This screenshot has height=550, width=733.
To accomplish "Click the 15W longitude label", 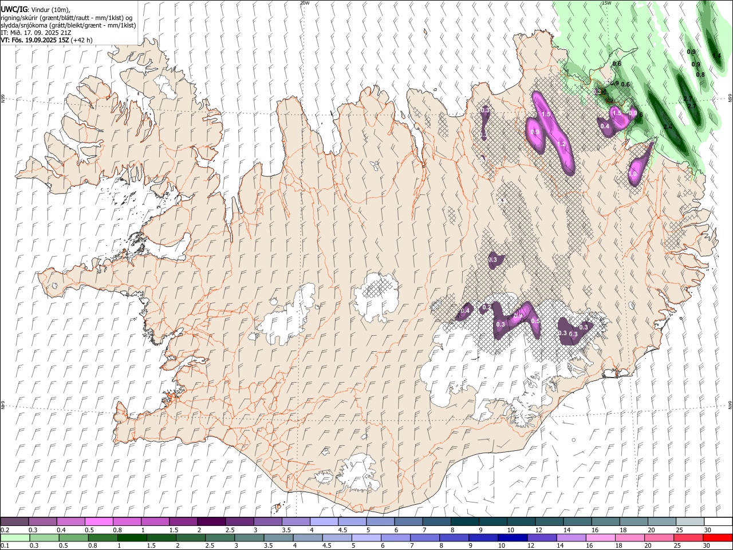I will [606, 3].
